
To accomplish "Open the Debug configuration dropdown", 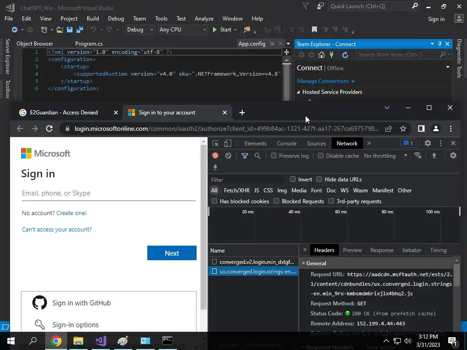I will point(140,30).
